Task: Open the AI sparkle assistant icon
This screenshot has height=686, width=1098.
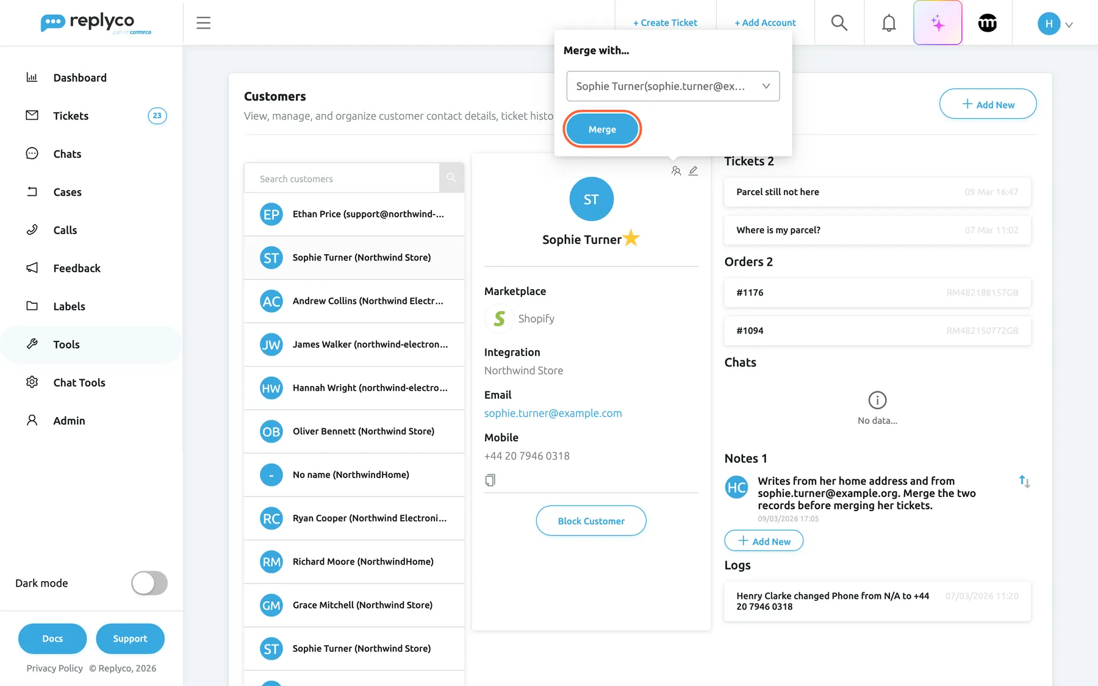Action: (938, 23)
